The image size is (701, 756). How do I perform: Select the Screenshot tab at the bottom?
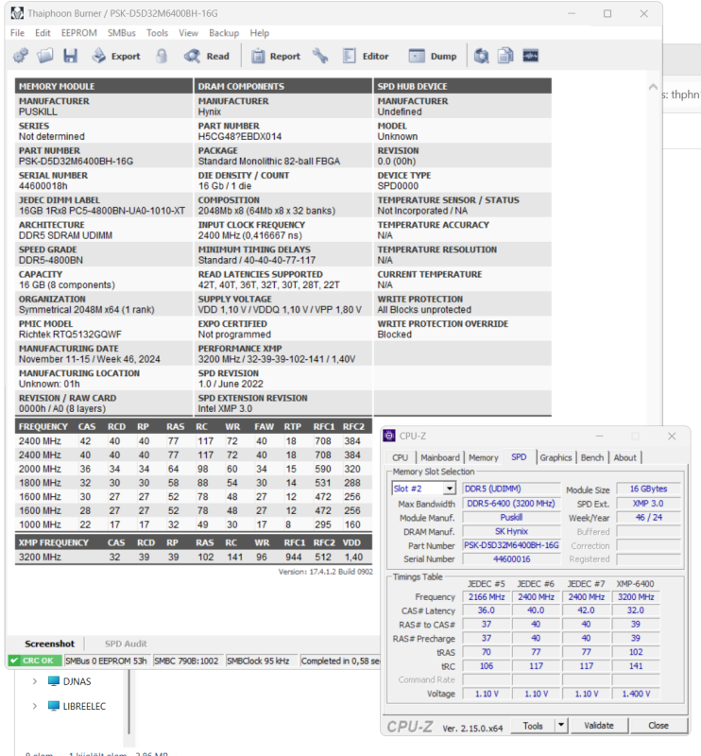click(x=50, y=644)
